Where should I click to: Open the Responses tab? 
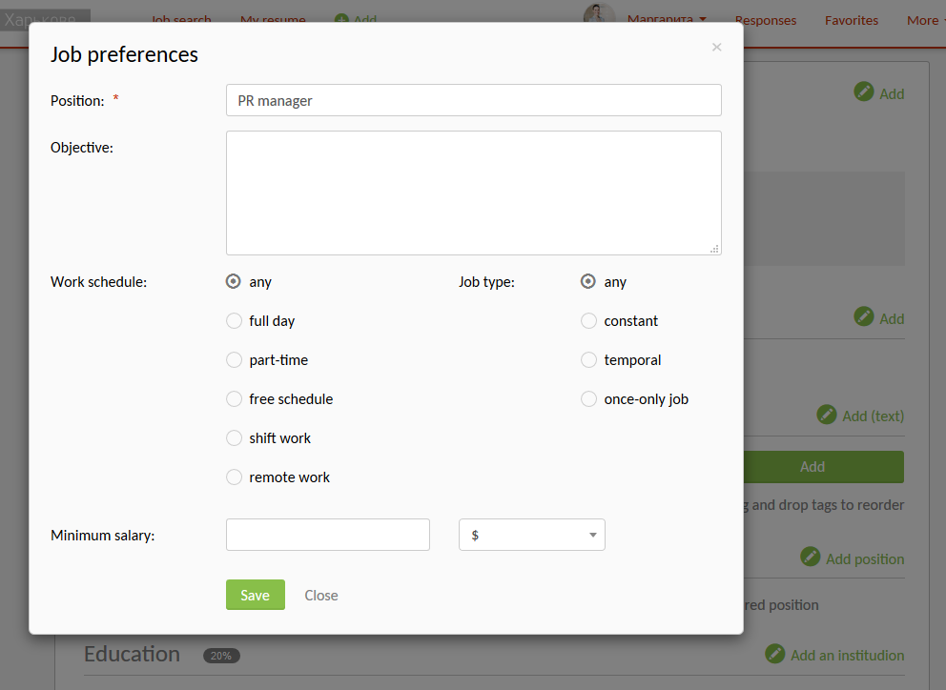click(x=765, y=20)
